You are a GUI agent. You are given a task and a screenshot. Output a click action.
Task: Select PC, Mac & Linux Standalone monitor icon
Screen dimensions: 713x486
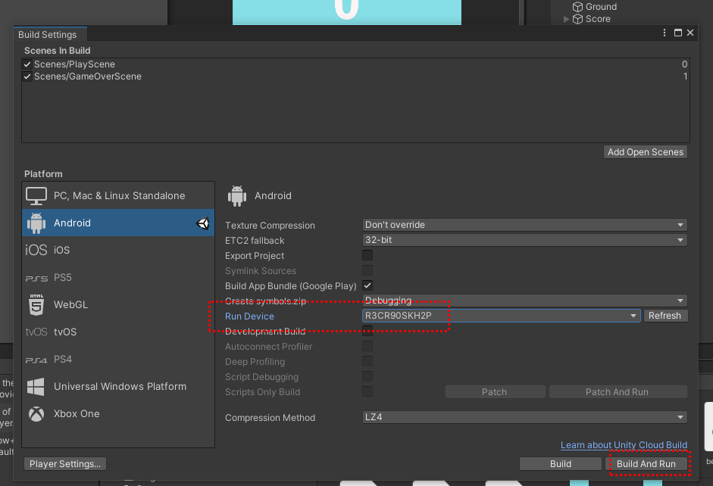point(36,196)
